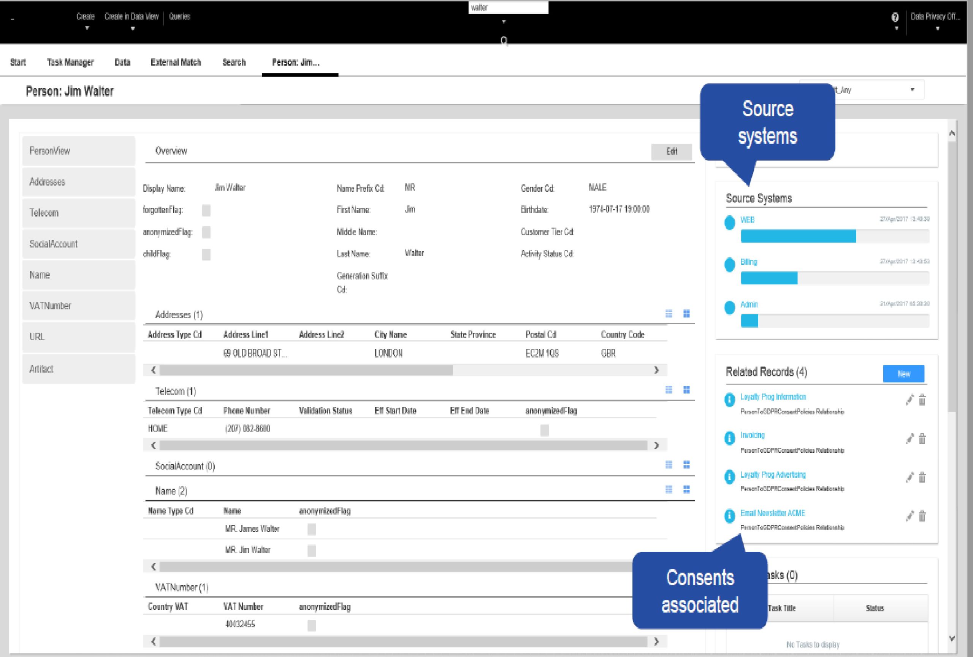Check anonymizedFlag for MR. James Walter

point(312,529)
